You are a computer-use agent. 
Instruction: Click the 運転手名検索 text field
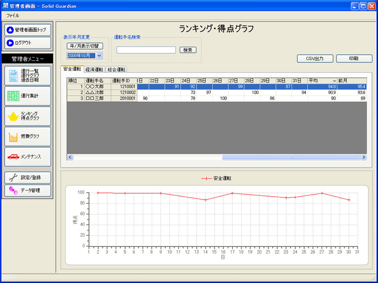[x=146, y=50]
